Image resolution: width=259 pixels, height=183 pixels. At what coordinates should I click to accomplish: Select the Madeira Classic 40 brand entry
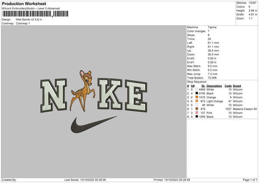click(245, 109)
